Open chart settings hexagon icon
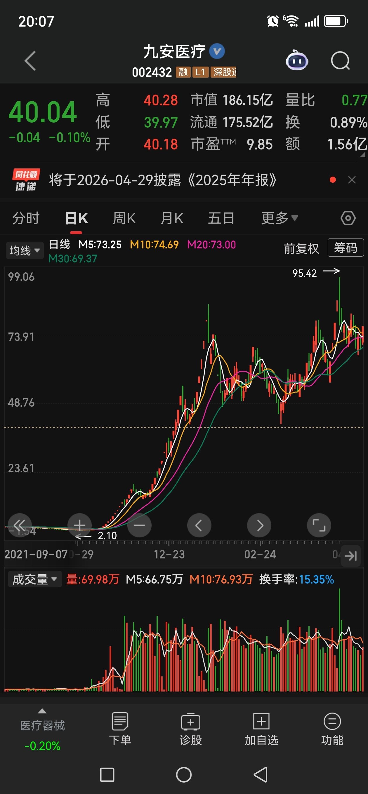The width and height of the screenshot is (368, 794). pyautogui.click(x=348, y=218)
